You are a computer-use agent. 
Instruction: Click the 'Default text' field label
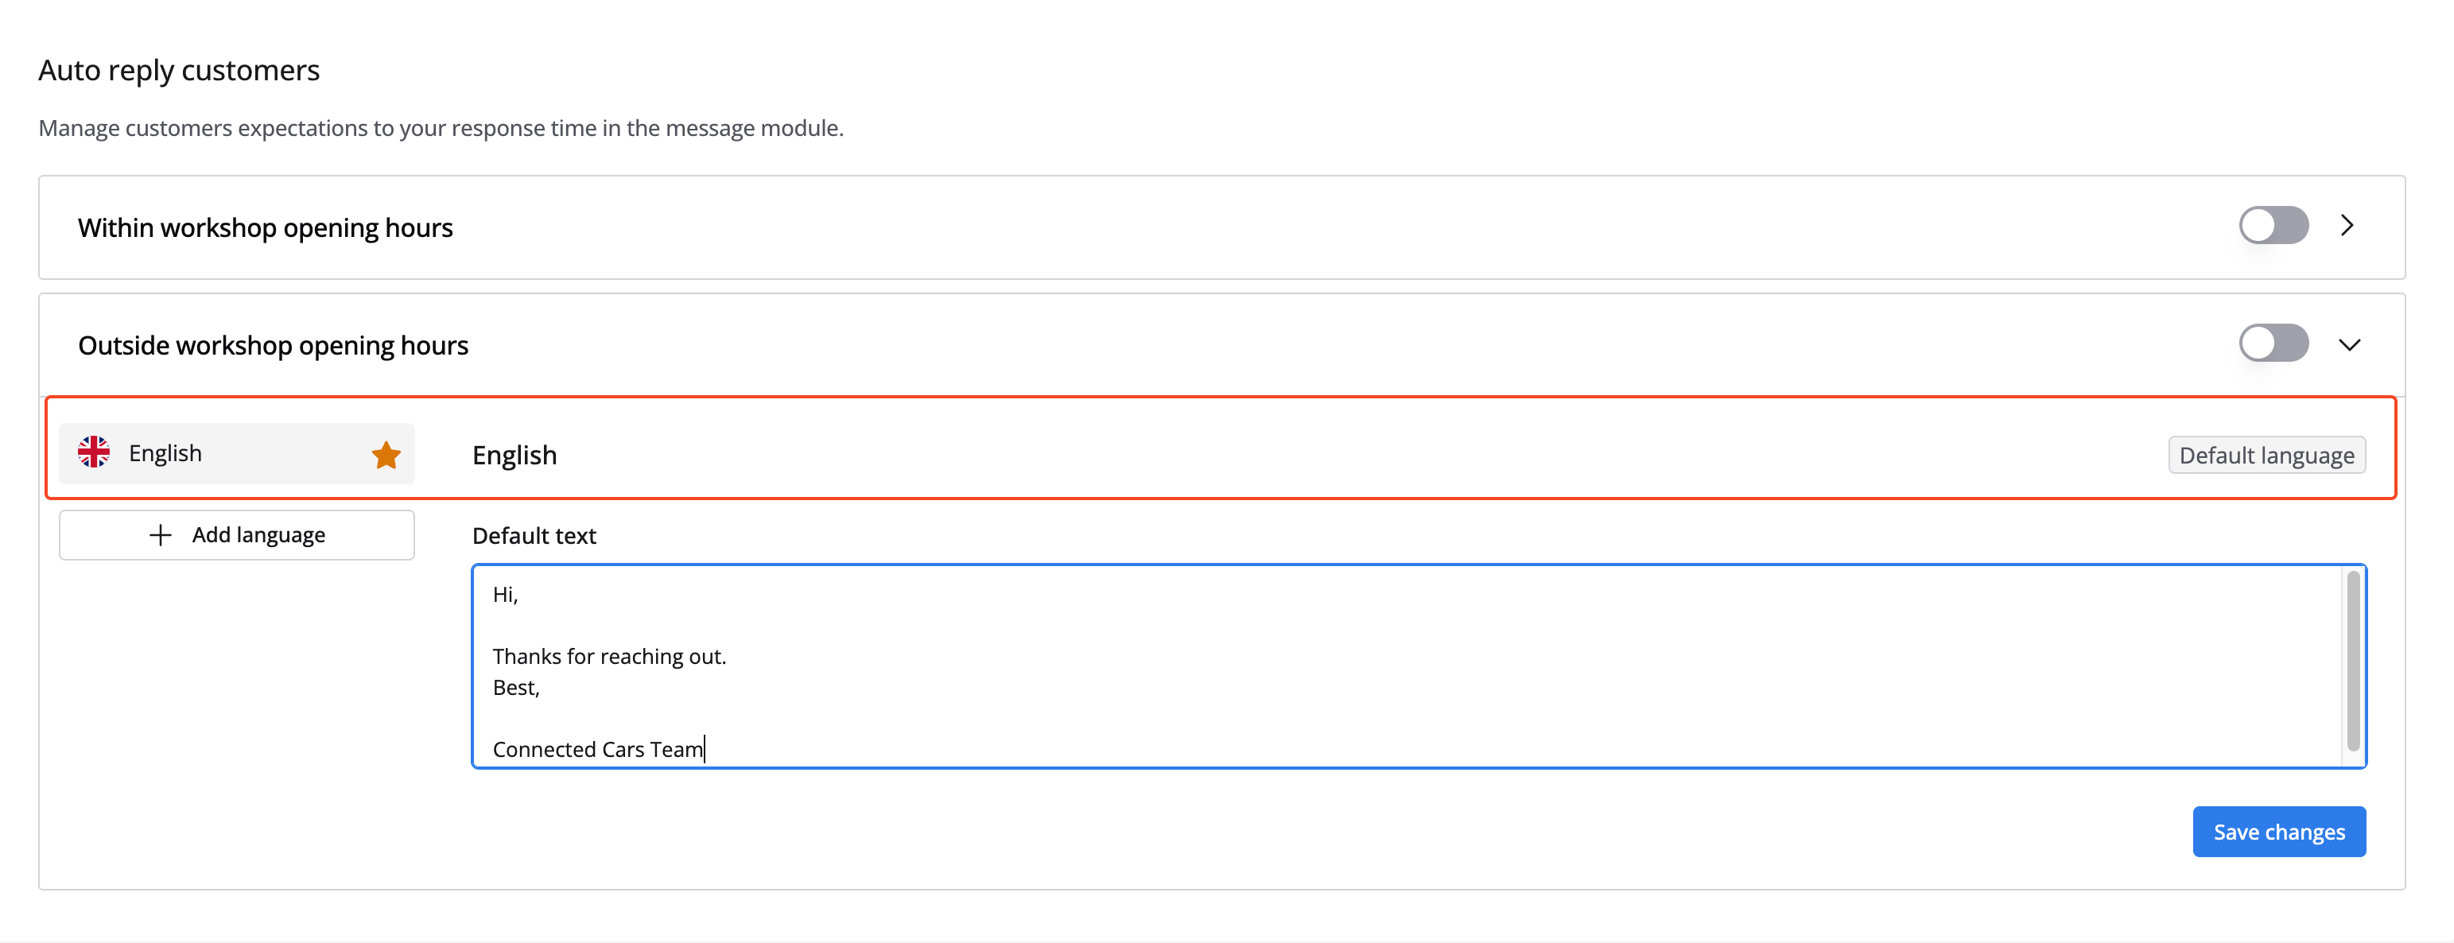(x=534, y=535)
